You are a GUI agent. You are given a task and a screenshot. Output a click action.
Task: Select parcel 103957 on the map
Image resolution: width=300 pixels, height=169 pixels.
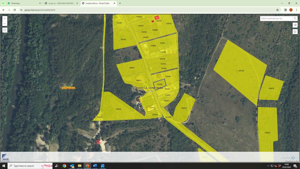tap(162, 43)
